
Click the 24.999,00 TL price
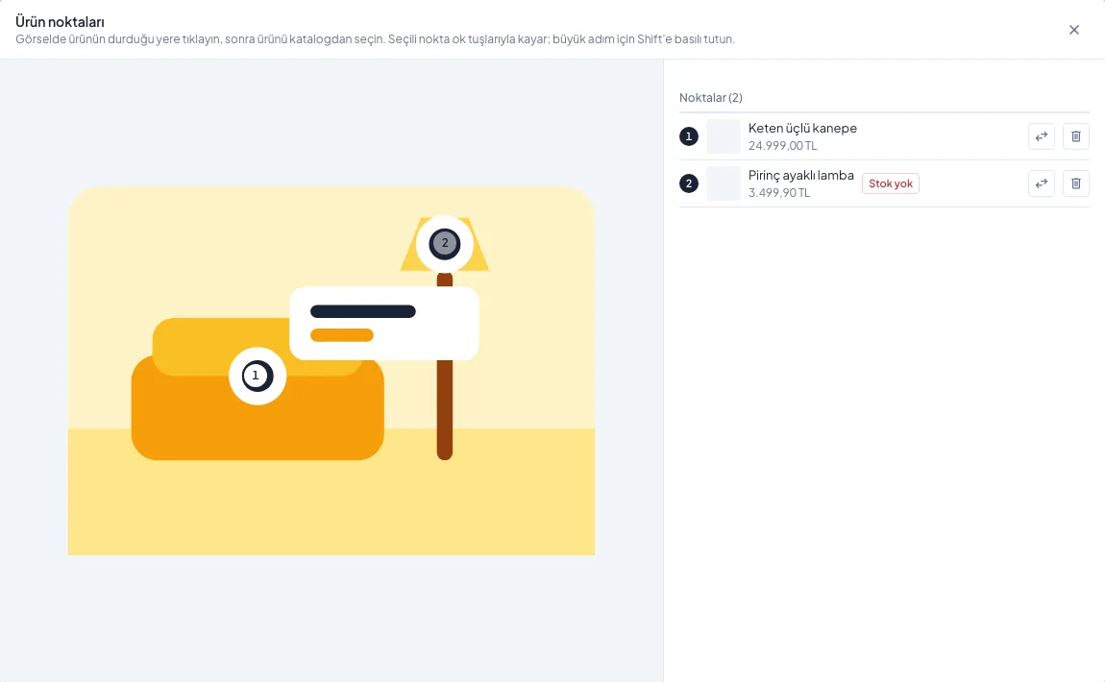pyautogui.click(x=782, y=146)
